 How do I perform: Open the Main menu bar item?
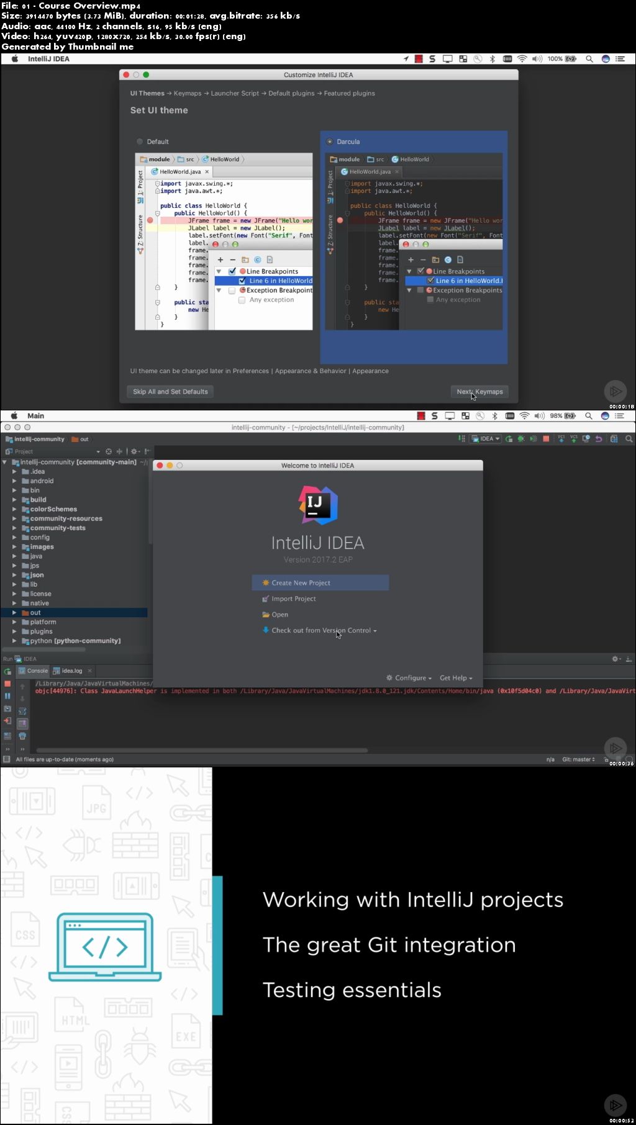pos(35,416)
